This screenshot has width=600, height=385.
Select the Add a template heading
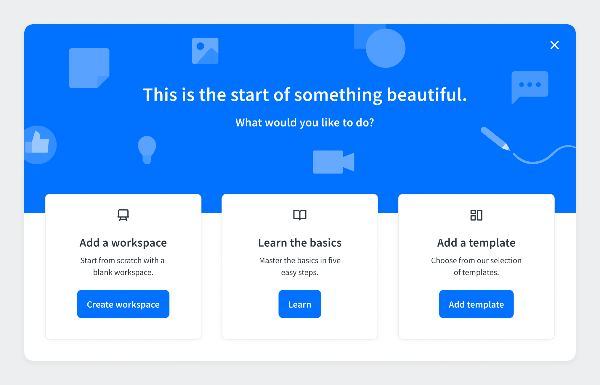[476, 243]
